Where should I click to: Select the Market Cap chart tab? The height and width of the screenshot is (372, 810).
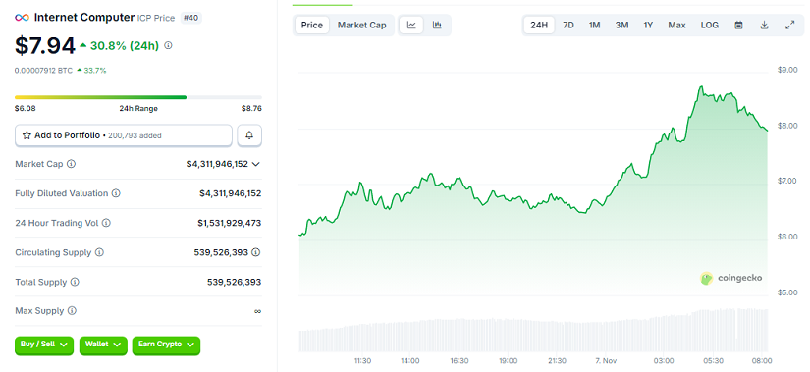click(361, 25)
